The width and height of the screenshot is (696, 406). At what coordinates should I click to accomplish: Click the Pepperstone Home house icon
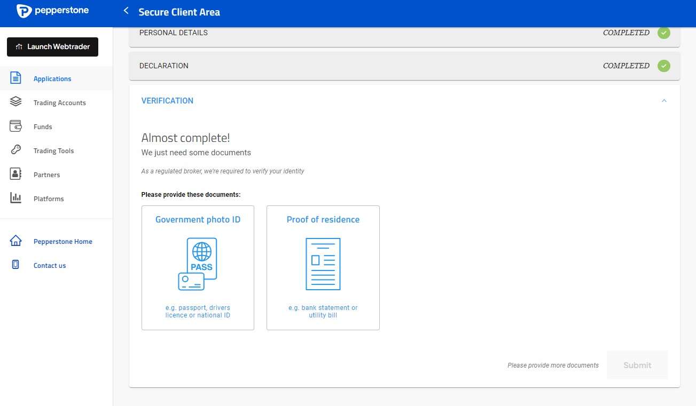(x=15, y=241)
